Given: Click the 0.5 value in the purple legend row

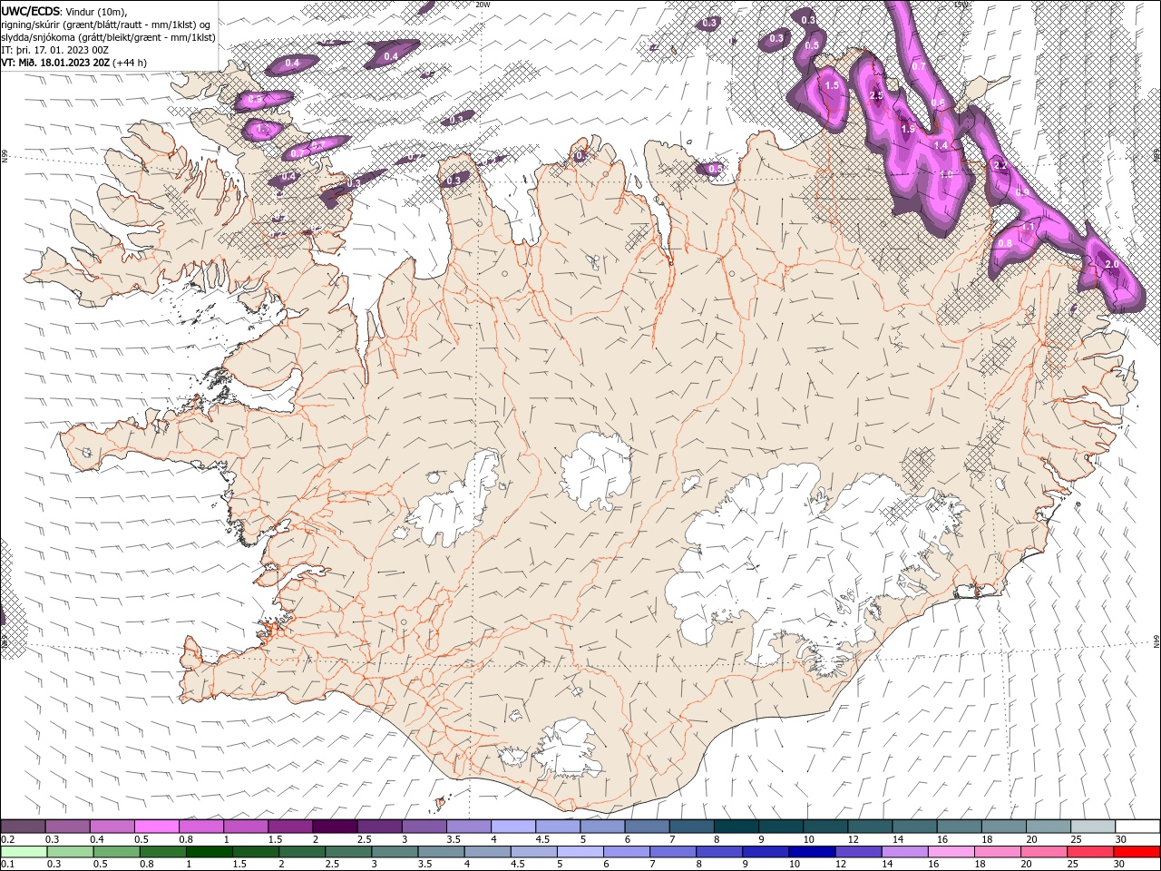Looking at the screenshot, I should pos(141,838).
